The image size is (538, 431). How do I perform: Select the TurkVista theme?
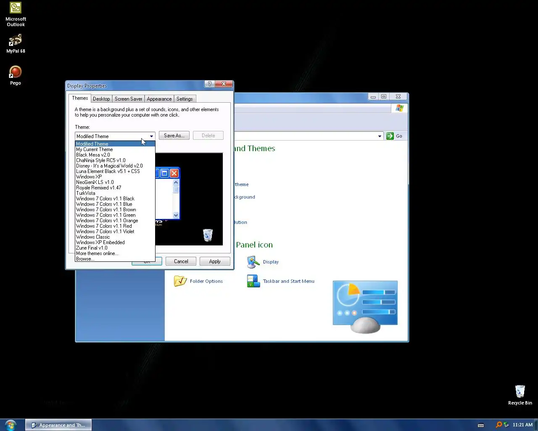115,193
